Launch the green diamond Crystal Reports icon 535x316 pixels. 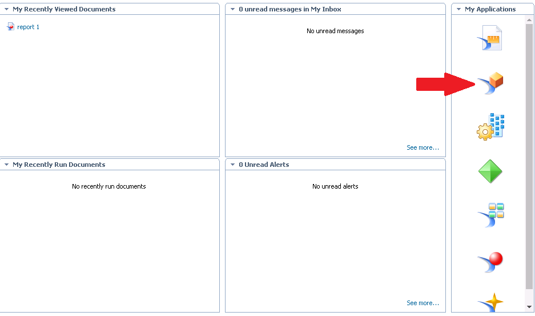point(490,171)
